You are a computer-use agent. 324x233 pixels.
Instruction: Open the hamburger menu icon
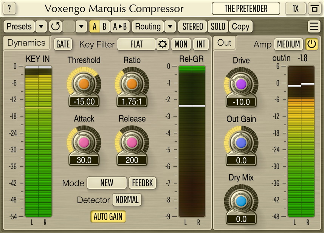[313, 26]
